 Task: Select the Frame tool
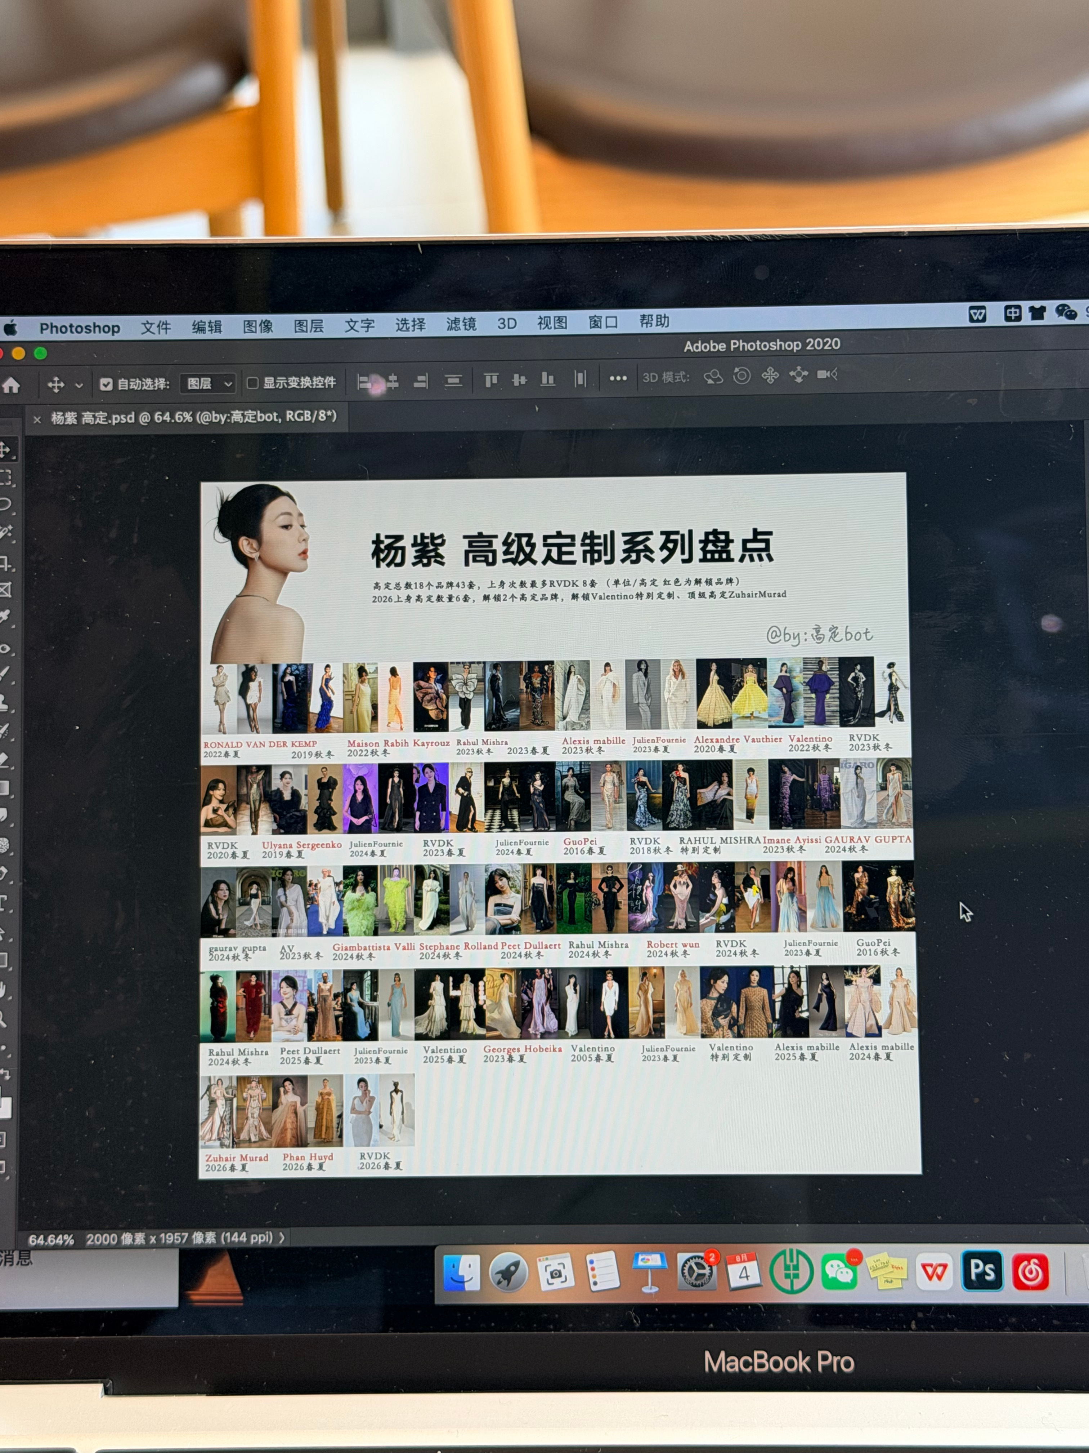click(x=5, y=590)
